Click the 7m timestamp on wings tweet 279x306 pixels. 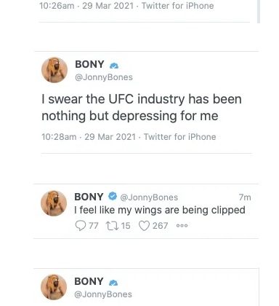(x=245, y=197)
